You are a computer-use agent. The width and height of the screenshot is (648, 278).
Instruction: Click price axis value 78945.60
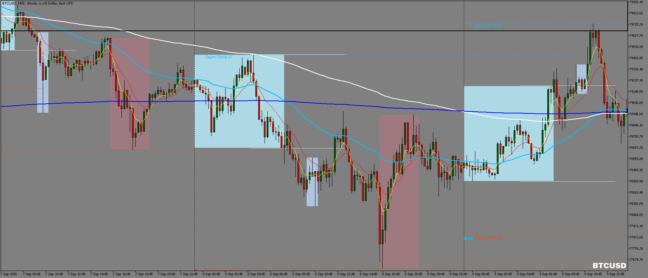click(636, 114)
